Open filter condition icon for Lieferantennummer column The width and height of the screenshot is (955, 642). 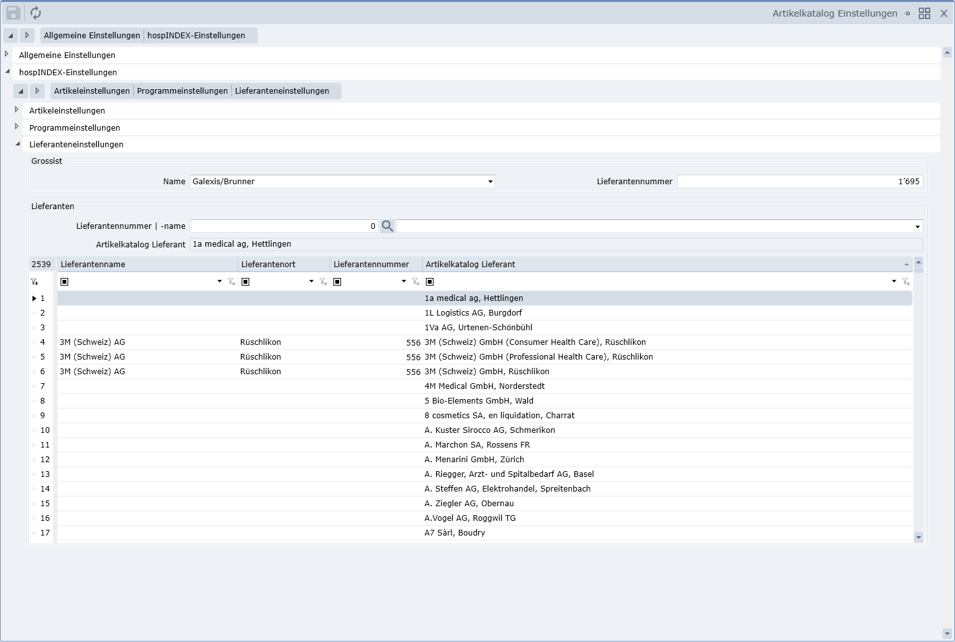[x=337, y=282]
